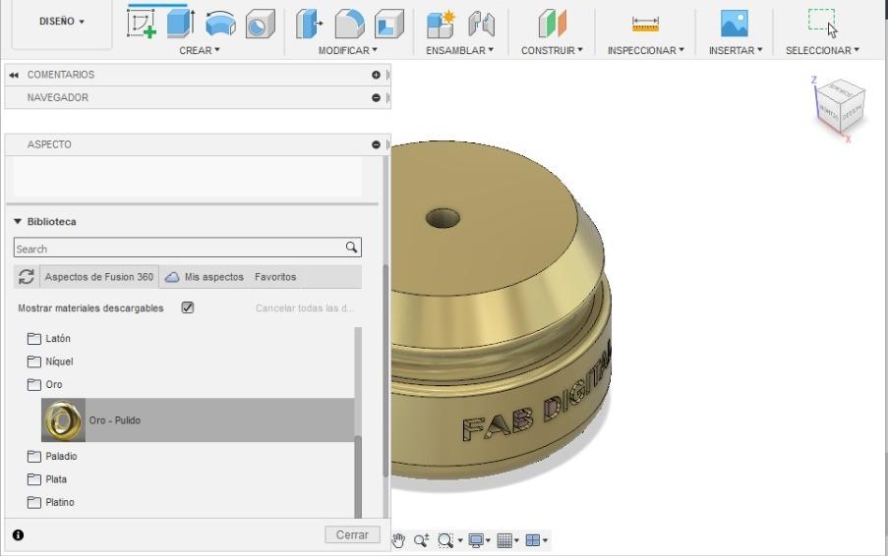Select the Fillet tool icon
This screenshot has height=556, width=888.
349,25
